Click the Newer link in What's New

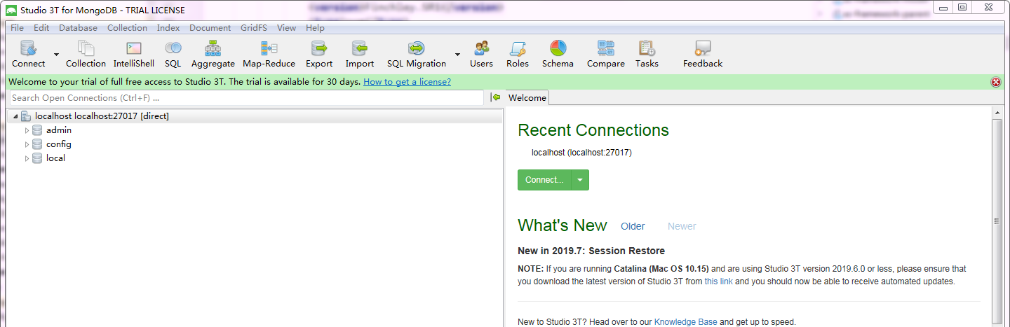pyautogui.click(x=682, y=226)
